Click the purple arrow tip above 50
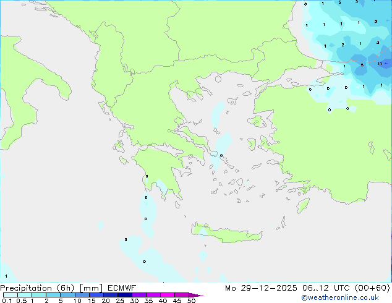The height and width of the screenshot is (303, 392). point(196,295)
